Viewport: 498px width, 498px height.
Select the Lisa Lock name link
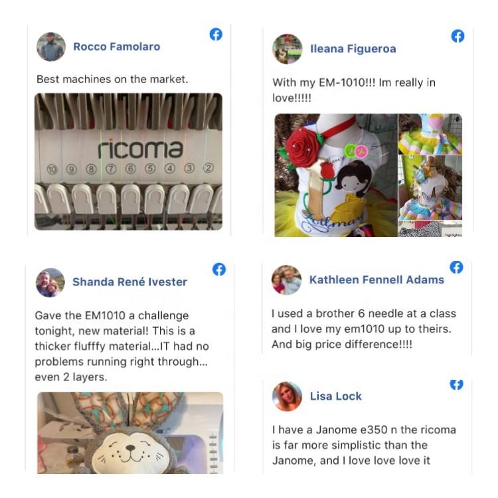pos(336,396)
